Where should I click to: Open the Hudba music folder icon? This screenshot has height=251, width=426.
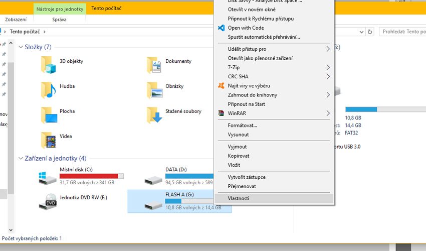pos(49,89)
